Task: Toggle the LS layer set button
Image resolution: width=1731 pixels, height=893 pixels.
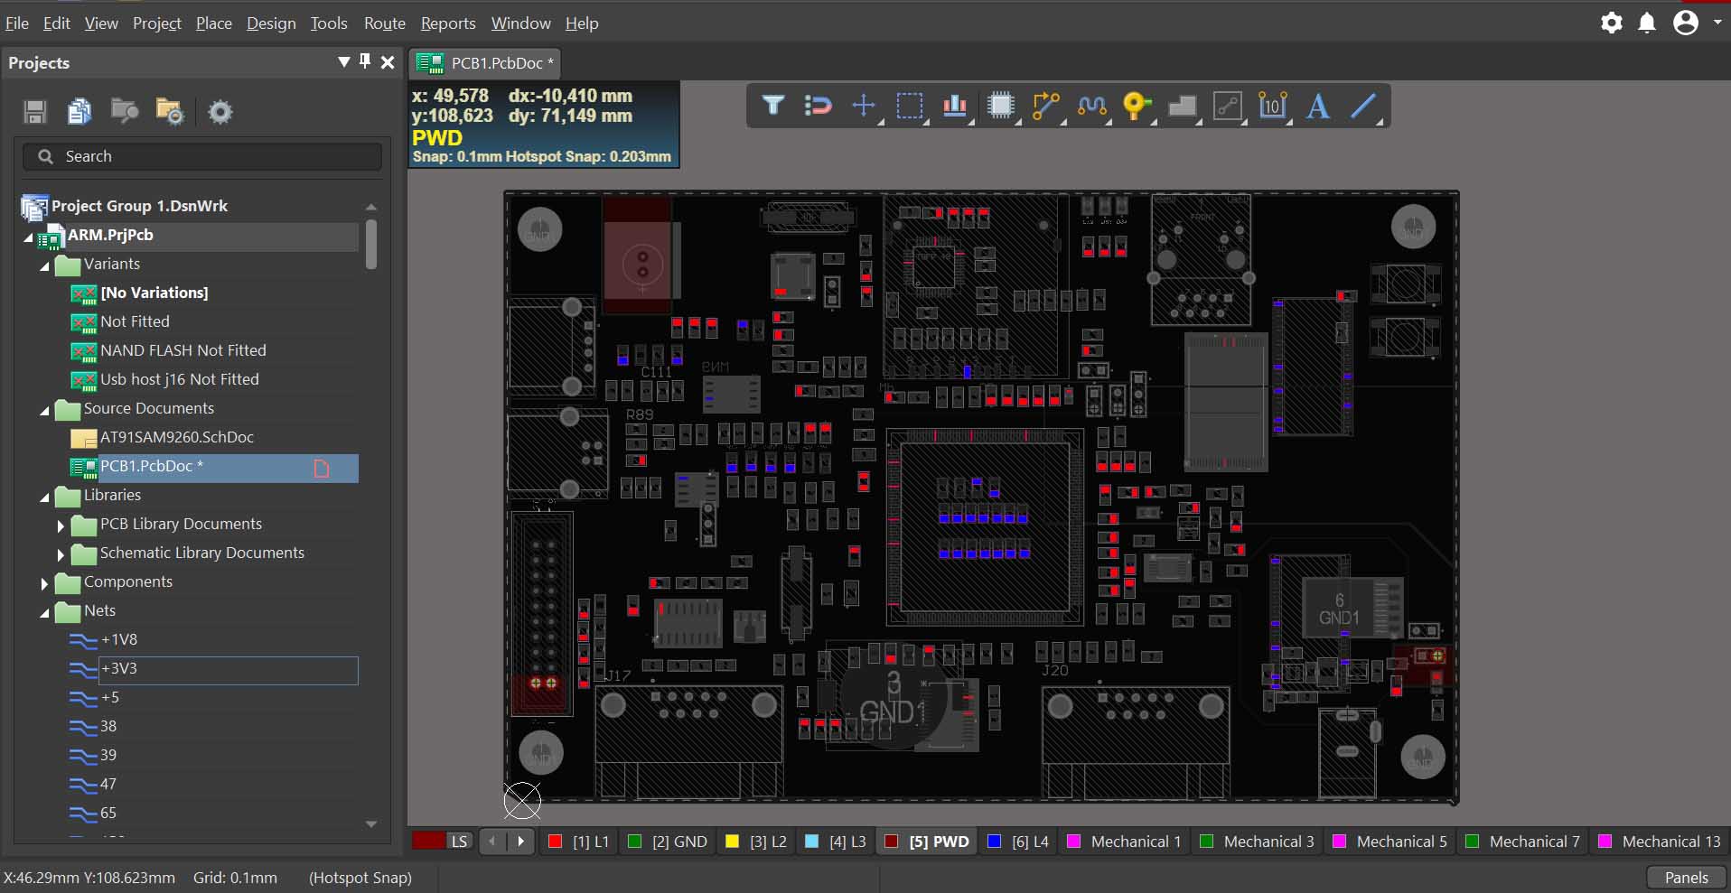Action: tap(459, 842)
